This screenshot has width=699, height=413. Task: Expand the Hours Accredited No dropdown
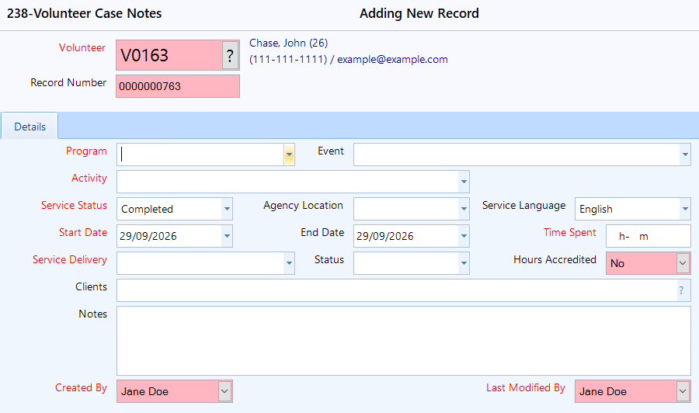(683, 263)
